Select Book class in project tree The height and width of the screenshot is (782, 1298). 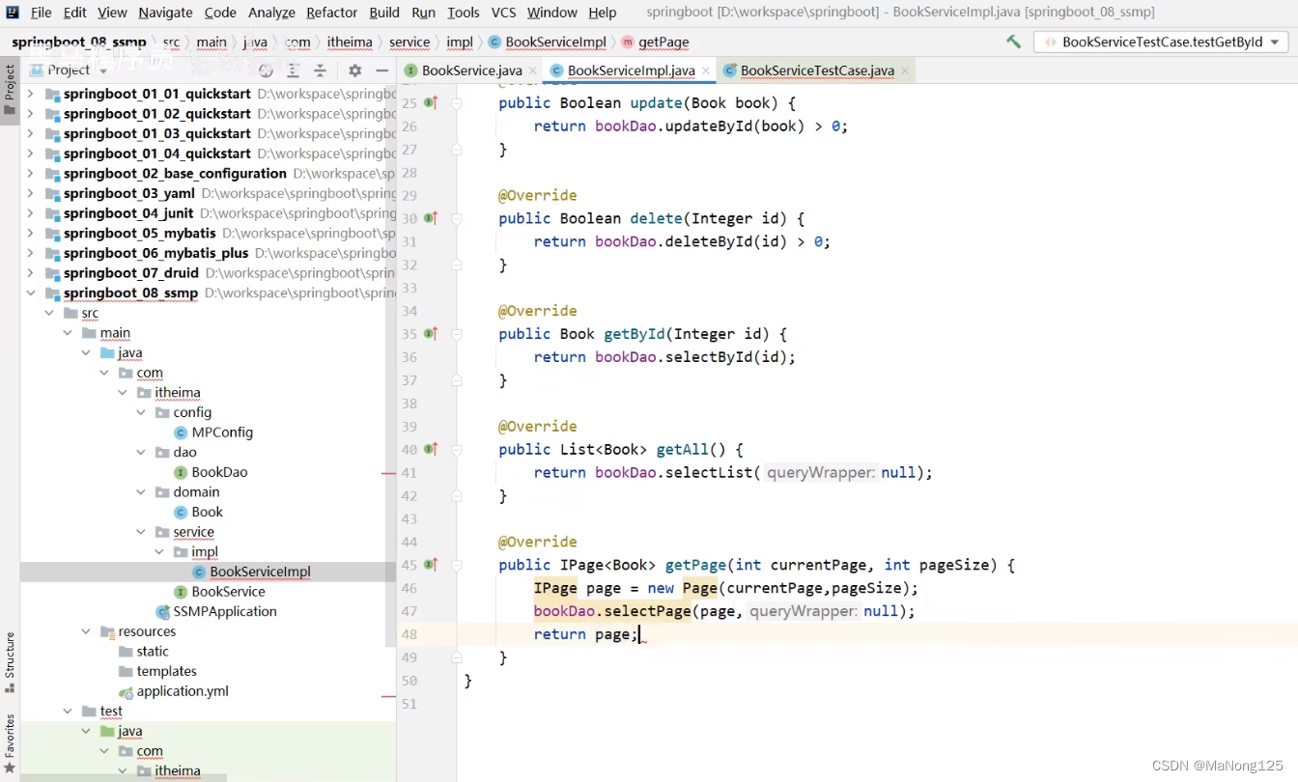coord(198,512)
